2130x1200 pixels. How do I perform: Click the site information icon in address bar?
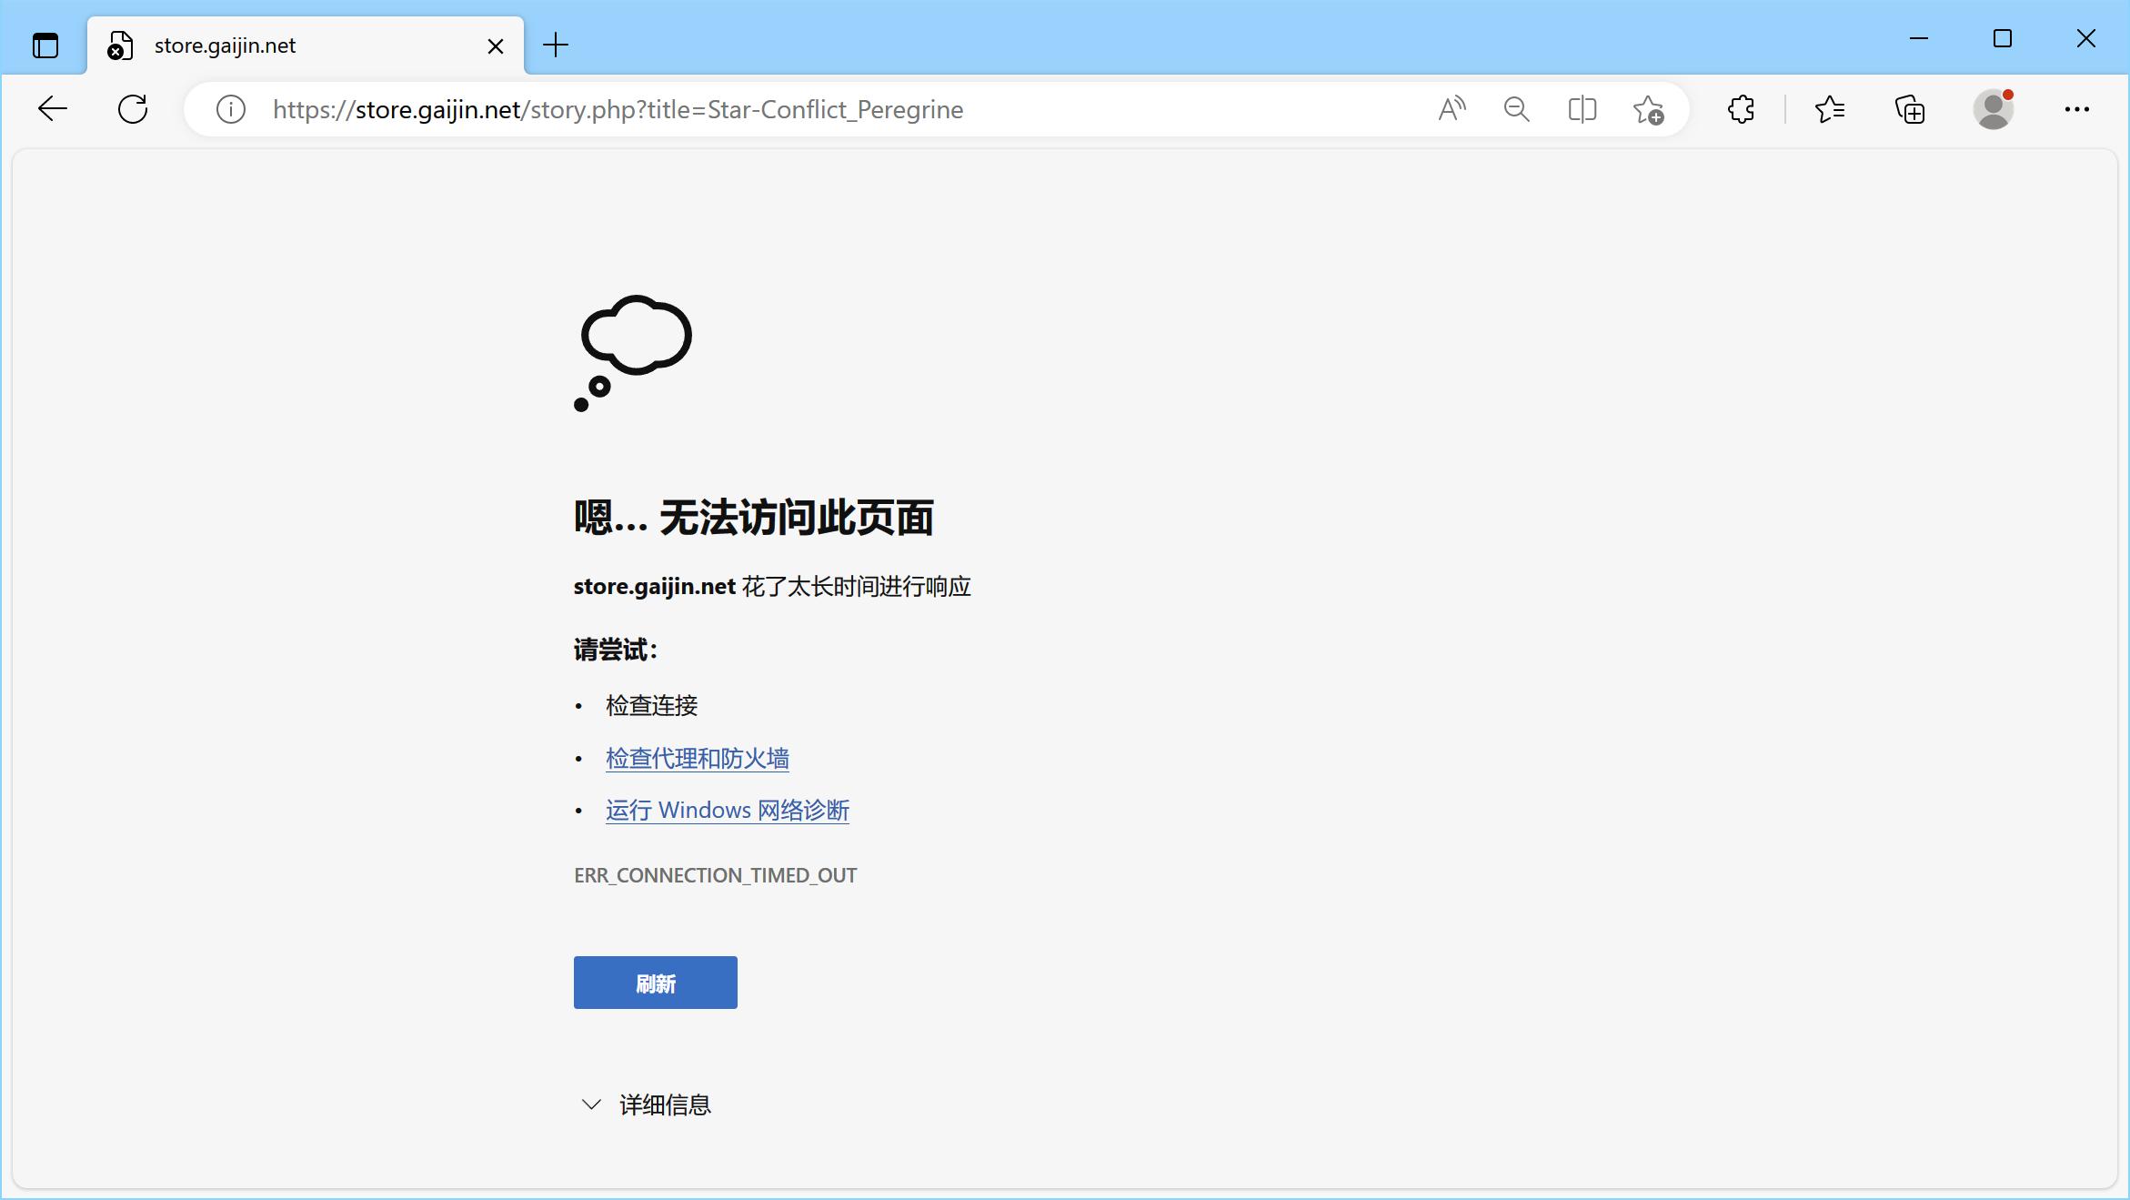tap(229, 109)
